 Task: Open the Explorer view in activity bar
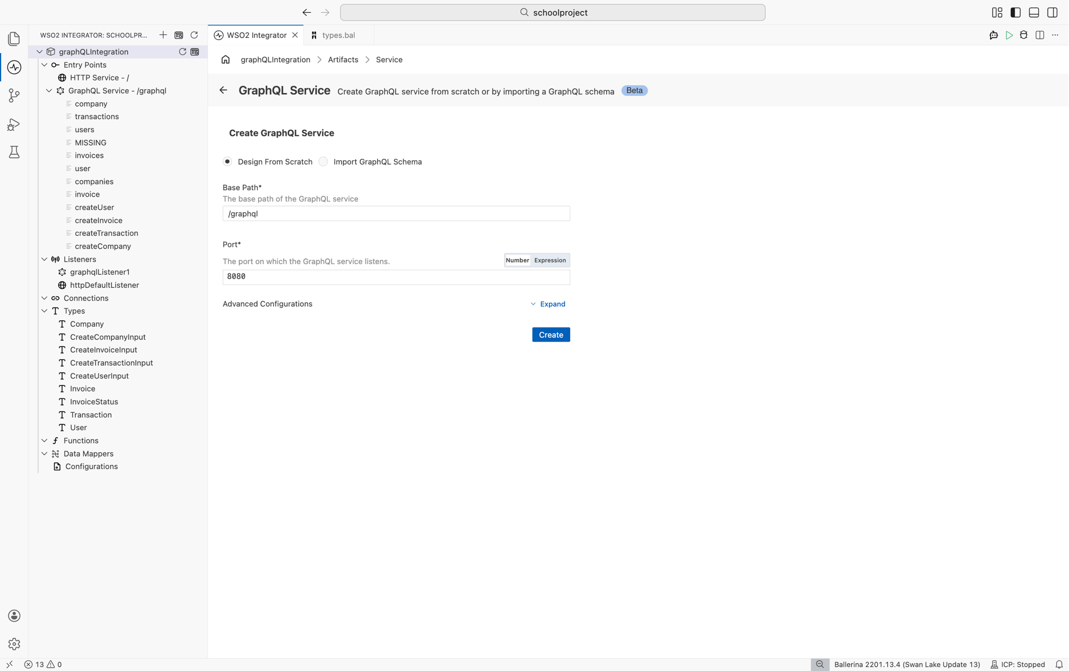(14, 38)
